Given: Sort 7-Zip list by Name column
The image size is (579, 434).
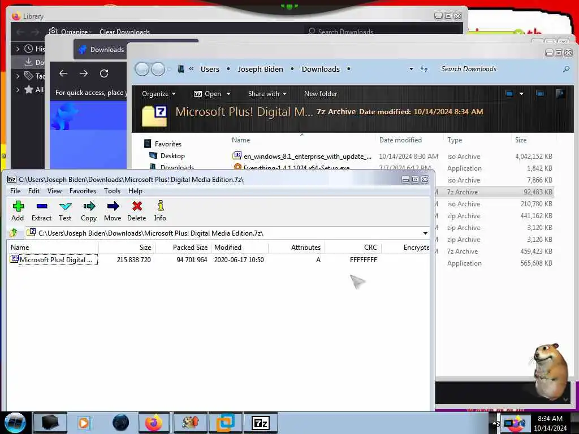Looking at the screenshot, I should click(53, 248).
